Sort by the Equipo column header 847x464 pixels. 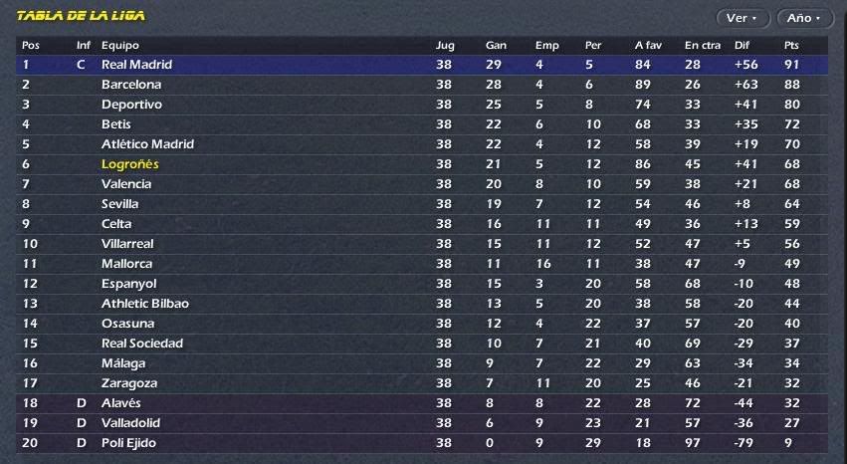[x=119, y=46]
